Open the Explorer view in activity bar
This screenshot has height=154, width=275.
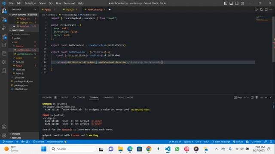(4, 11)
